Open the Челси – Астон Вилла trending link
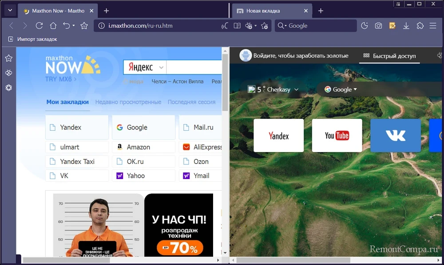The image size is (444, 265). click(x=178, y=82)
